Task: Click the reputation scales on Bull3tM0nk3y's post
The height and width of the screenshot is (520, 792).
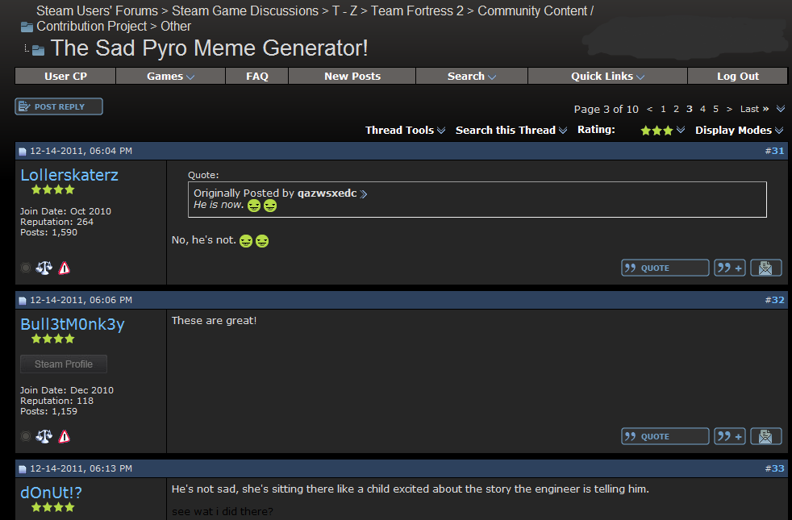Action: click(x=44, y=435)
